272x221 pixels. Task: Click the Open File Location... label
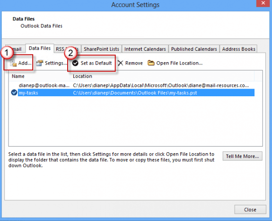click(x=179, y=63)
